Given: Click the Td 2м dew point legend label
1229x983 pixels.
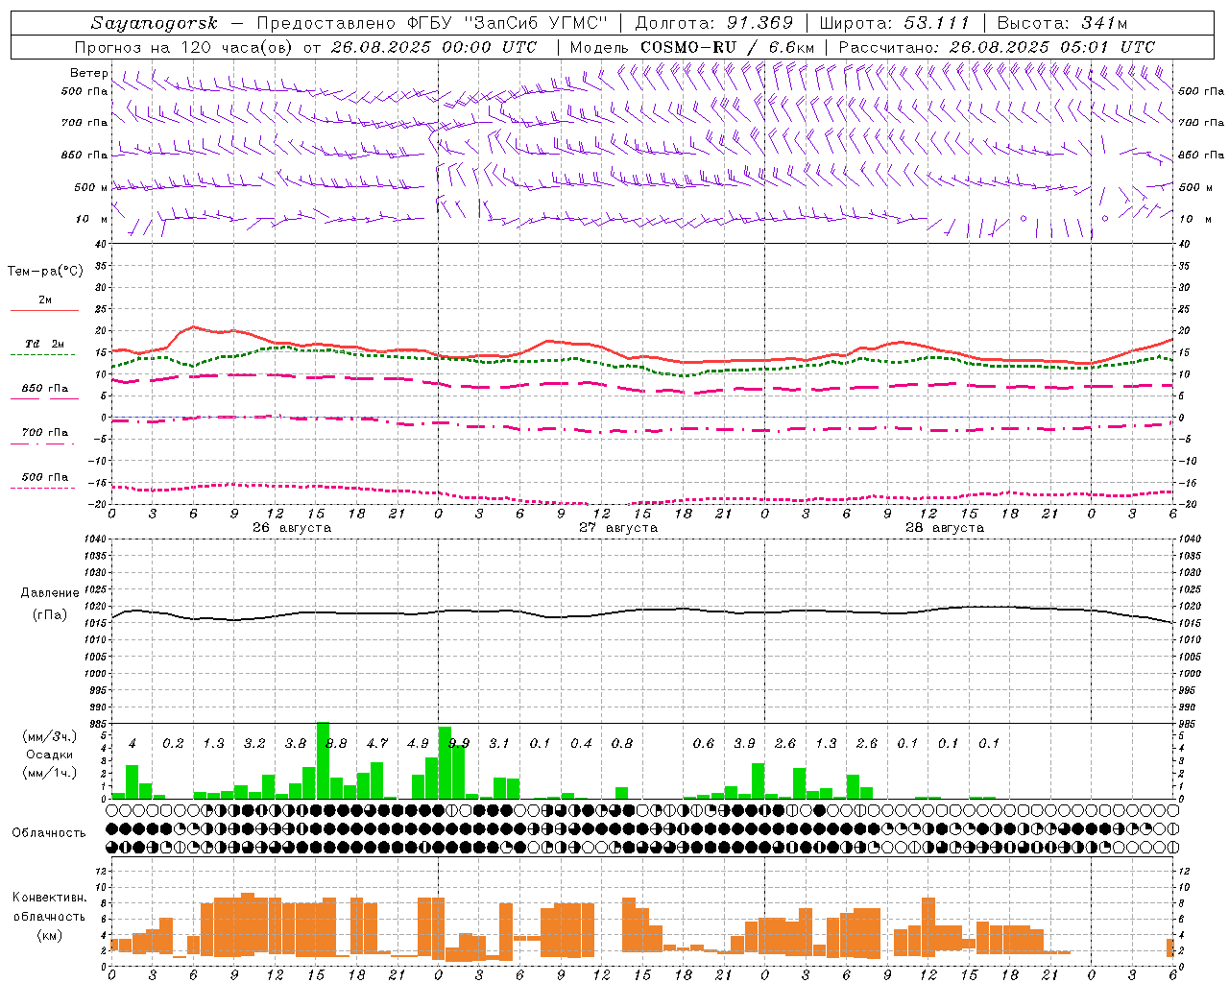Looking at the screenshot, I should click(x=45, y=344).
